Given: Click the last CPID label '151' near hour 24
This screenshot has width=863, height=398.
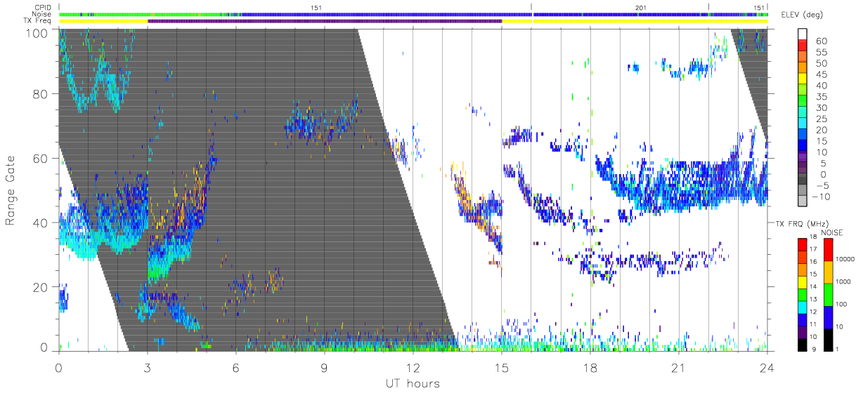Looking at the screenshot, I should point(759,8).
